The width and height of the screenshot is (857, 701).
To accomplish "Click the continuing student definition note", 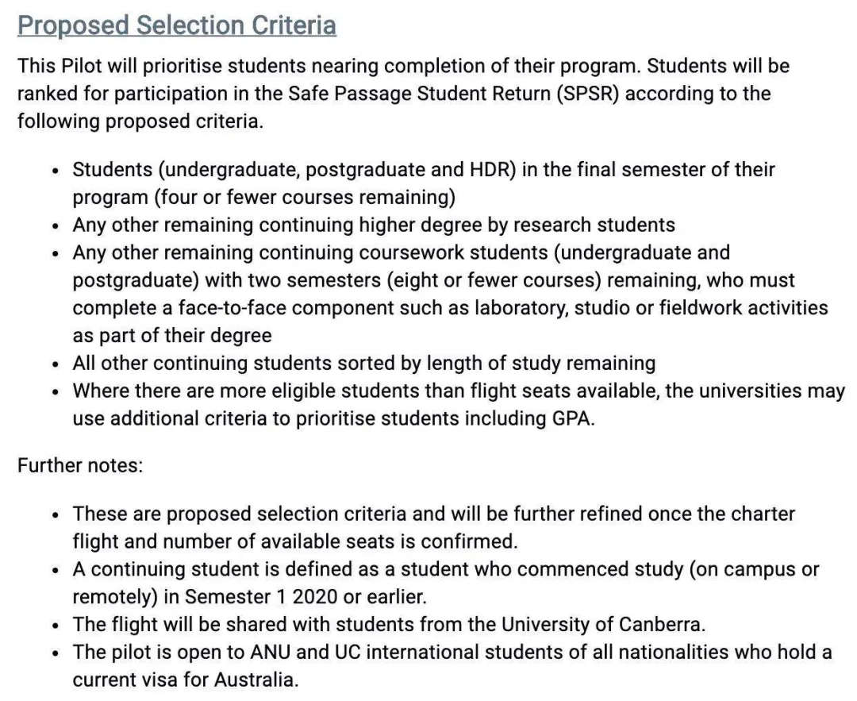I will (x=446, y=583).
